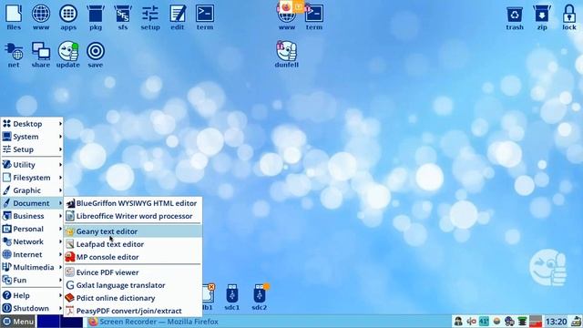Click the red memory monitor tray graph
Screen dimensions: 583x328
click(x=536, y=322)
